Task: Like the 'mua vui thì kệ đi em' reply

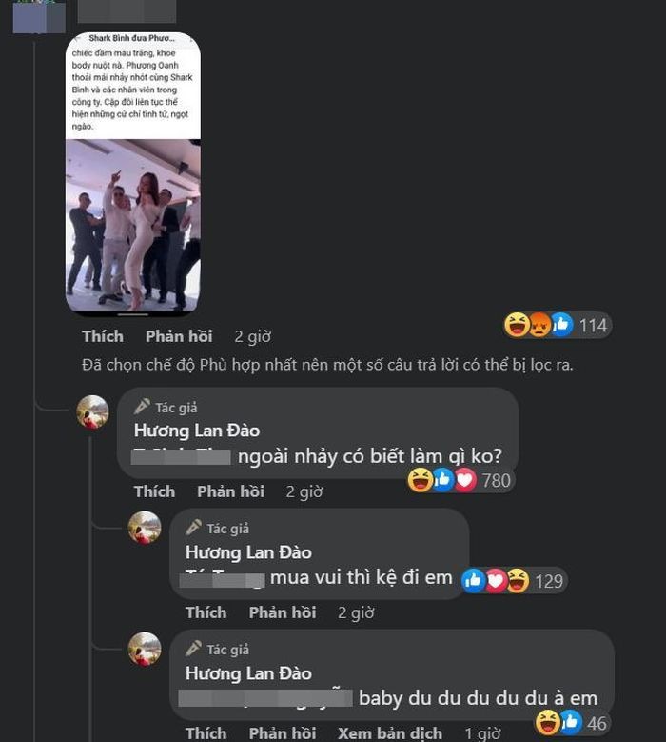Action: click(206, 612)
